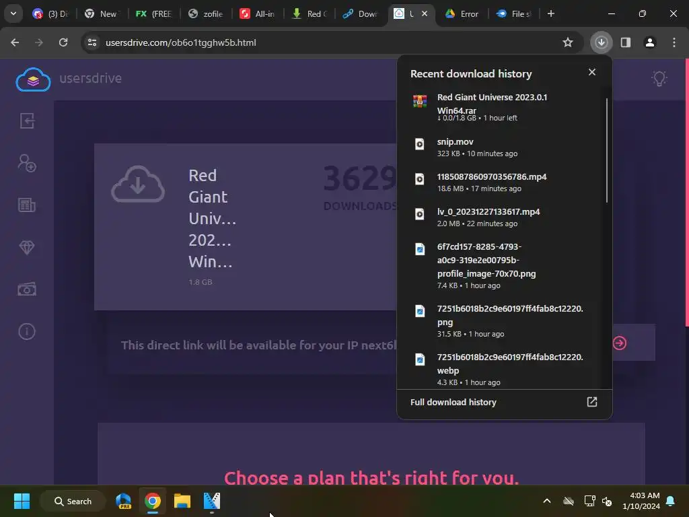
Task: Click the pink arrow next to direct link
Action: coord(620,343)
